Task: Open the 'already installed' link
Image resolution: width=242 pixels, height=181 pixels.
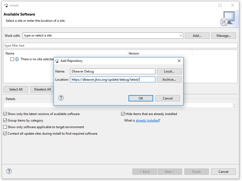Action: [147, 120]
